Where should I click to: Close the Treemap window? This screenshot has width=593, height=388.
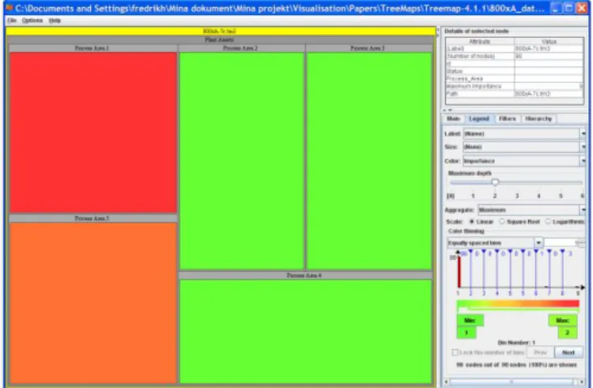coord(582,8)
